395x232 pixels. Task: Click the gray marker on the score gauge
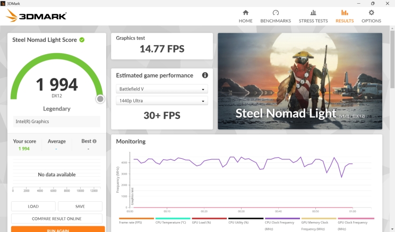tap(100, 99)
